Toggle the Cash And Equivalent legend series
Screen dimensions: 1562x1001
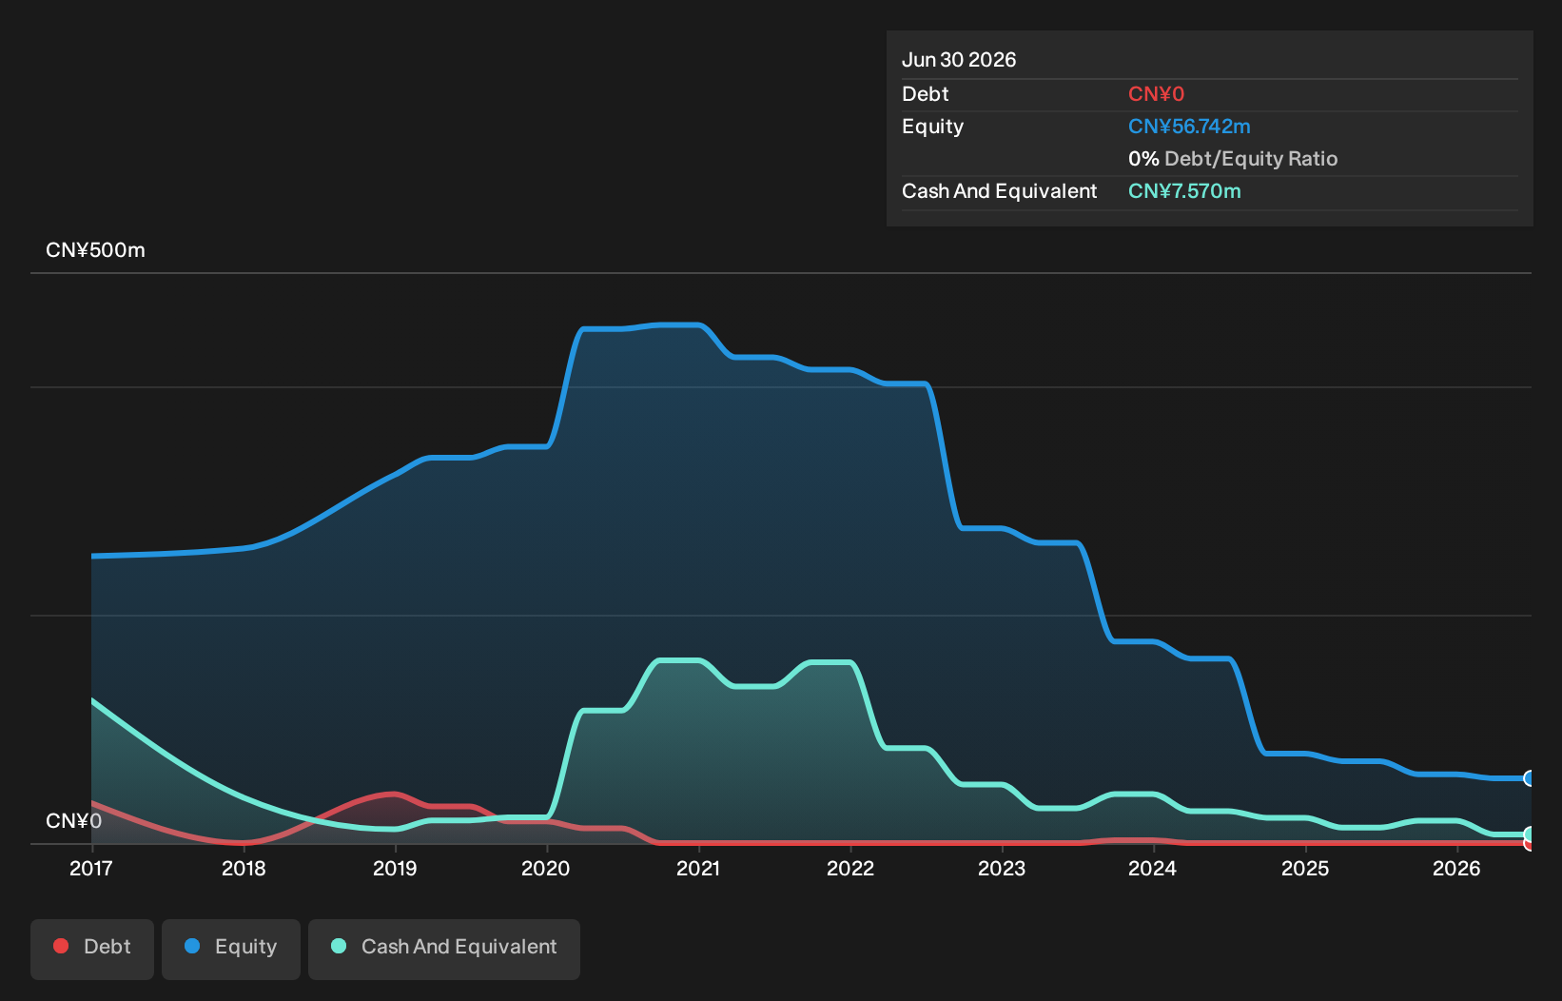(x=444, y=949)
